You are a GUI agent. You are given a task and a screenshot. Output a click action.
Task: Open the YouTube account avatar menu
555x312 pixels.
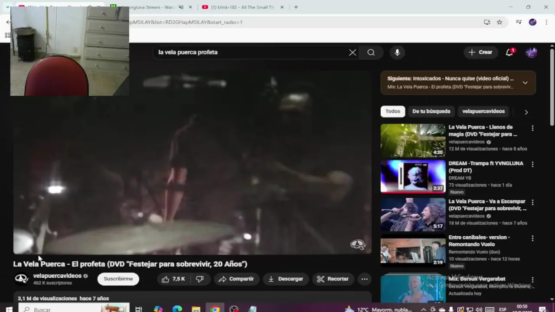click(x=532, y=52)
